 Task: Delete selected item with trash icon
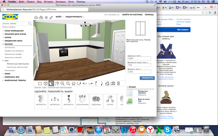coord(119,83)
